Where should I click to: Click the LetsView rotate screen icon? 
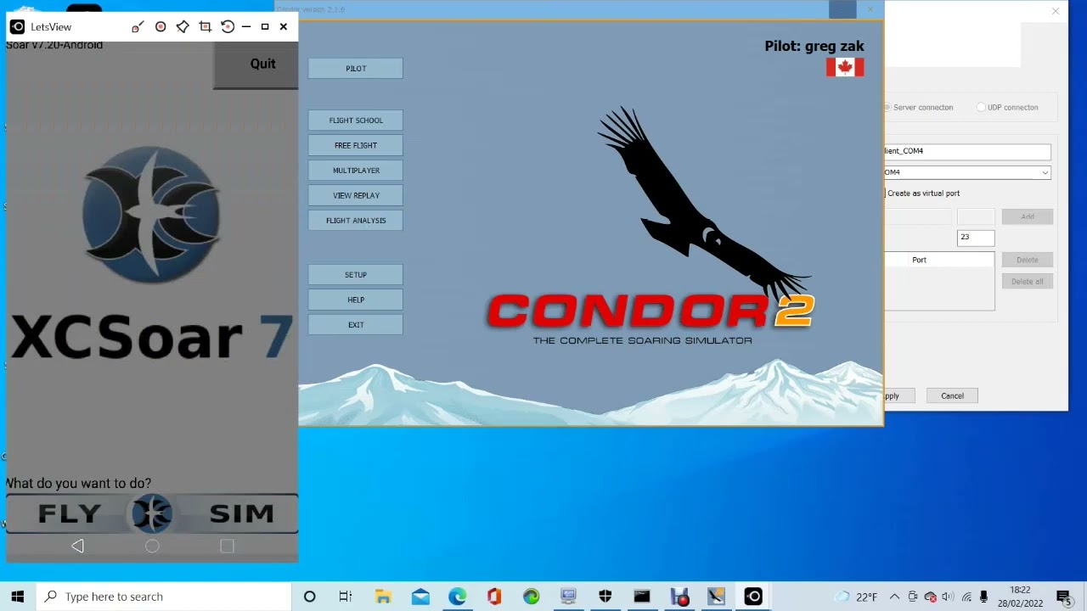(228, 27)
